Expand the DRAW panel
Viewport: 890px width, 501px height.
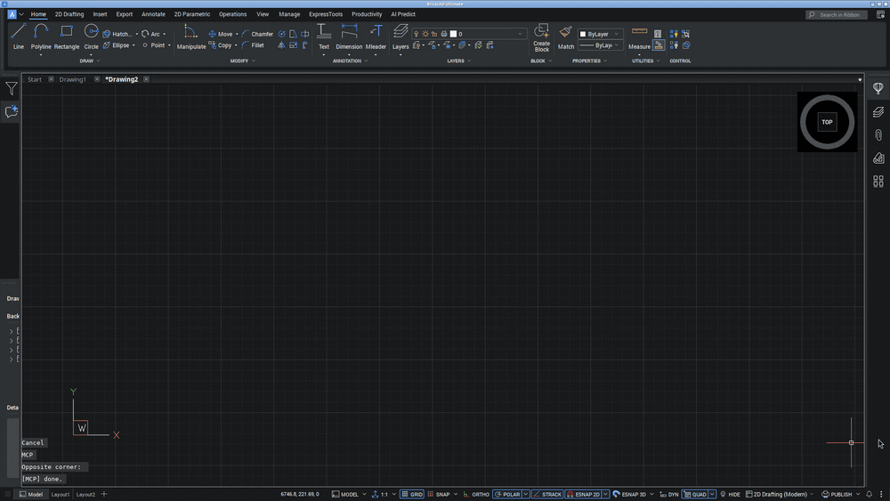click(90, 61)
